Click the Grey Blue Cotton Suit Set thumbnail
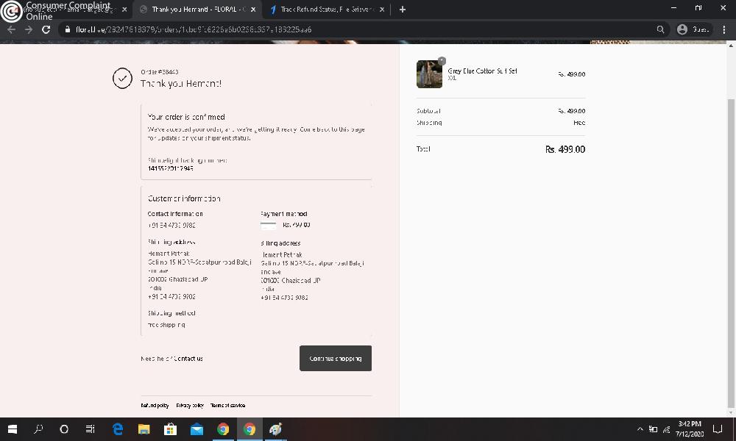 pos(429,74)
